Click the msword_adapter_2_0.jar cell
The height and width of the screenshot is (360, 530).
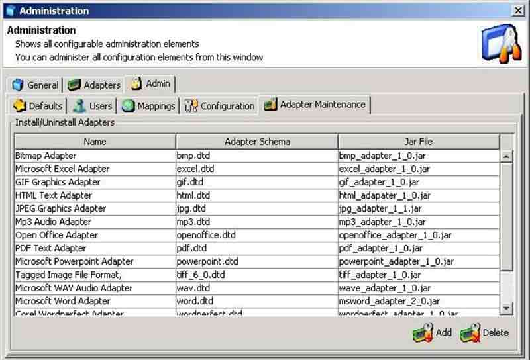(419, 301)
